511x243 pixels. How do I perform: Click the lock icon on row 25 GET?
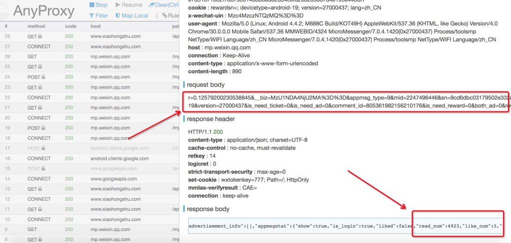point(40,67)
